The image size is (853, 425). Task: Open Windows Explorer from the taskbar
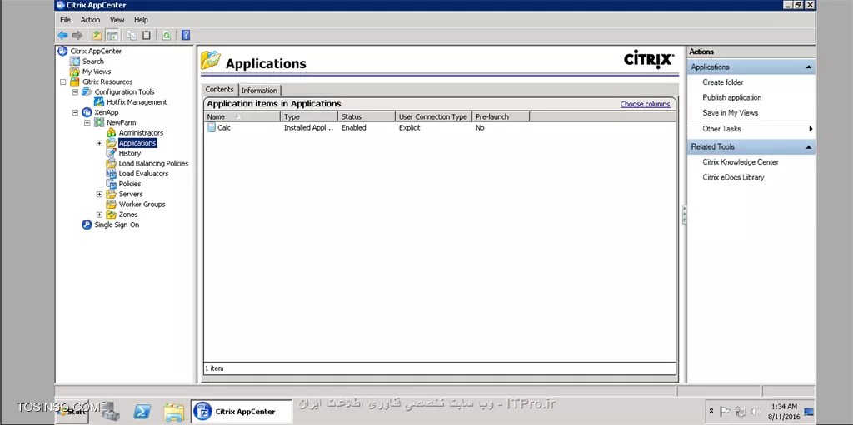point(173,412)
